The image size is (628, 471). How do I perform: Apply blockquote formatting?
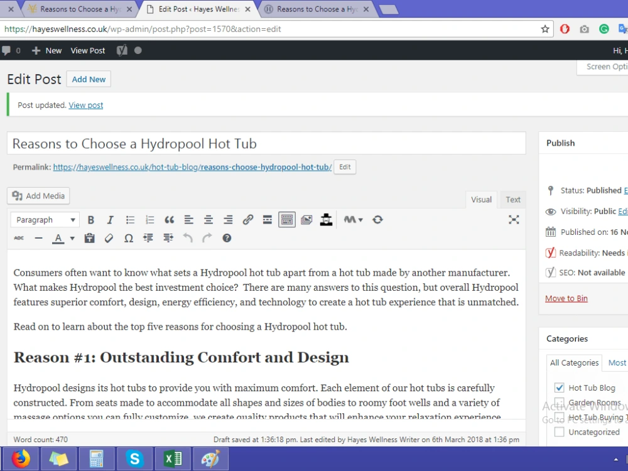pyautogui.click(x=169, y=220)
